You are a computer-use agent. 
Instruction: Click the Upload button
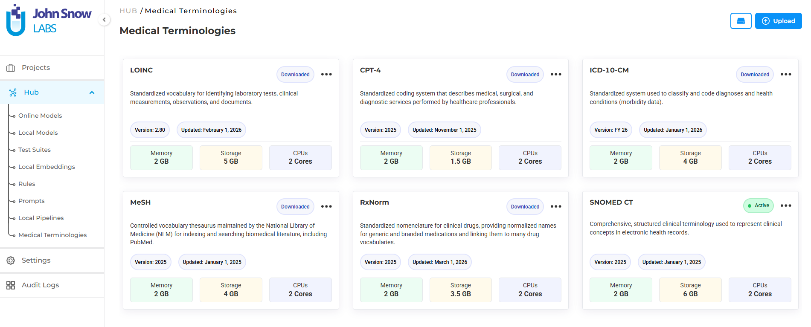(x=778, y=21)
